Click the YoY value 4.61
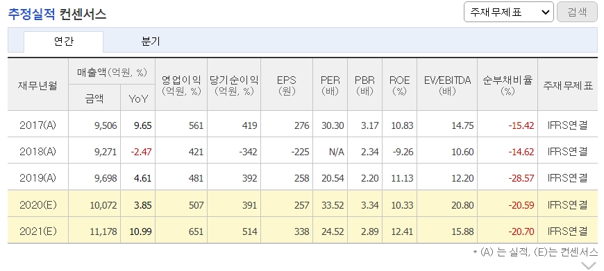 tap(142, 178)
